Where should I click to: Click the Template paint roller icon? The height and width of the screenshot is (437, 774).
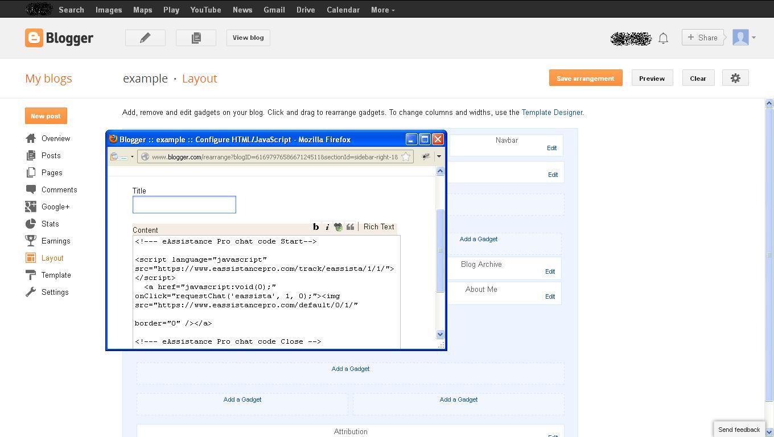[31, 275]
